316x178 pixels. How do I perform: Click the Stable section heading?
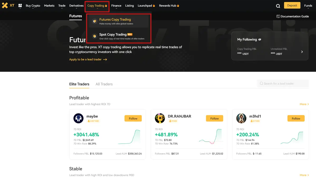tap(76, 169)
